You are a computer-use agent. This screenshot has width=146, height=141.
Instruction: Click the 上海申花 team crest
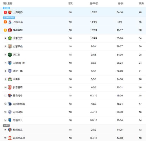coord(10,22)
